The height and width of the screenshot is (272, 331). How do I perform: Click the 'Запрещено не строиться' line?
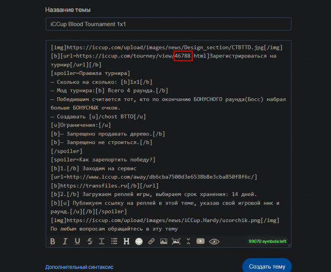pos(101,142)
